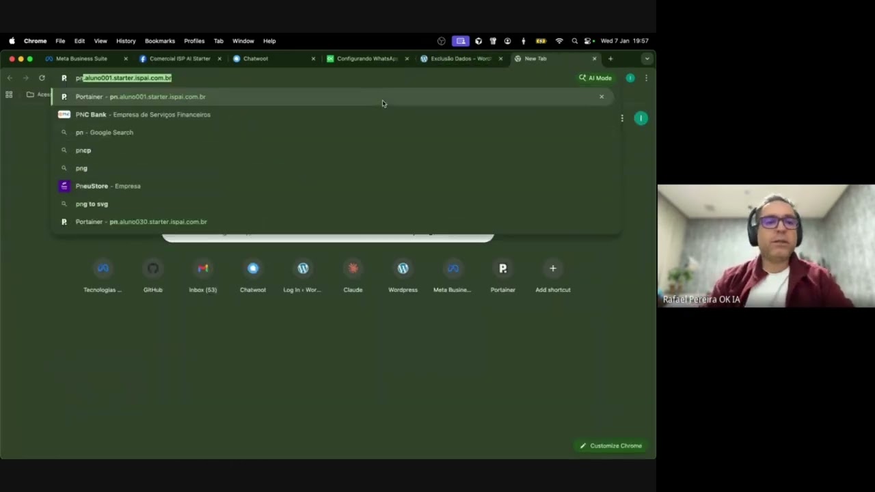Switch to the Chatwoot tab
Viewport: 875px width, 492px height.
(x=273, y=59)
